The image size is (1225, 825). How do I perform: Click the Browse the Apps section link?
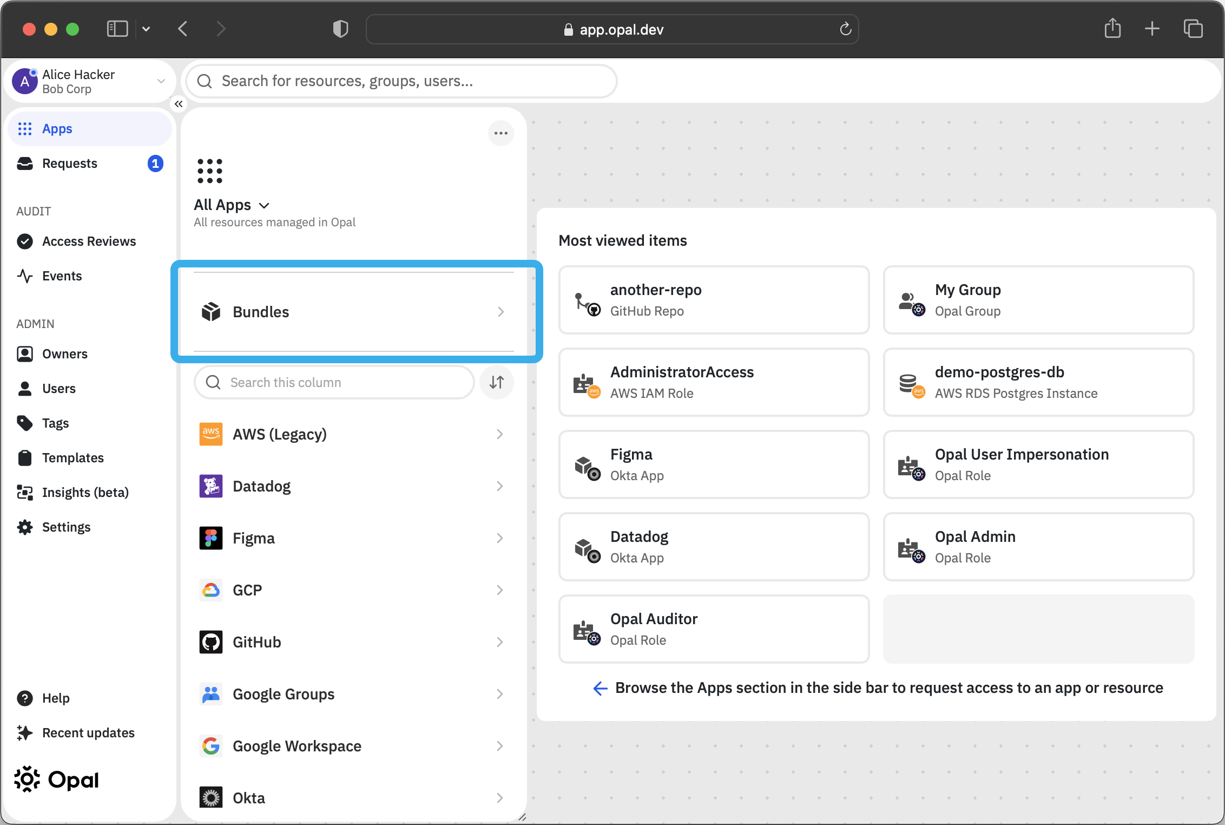pos(878,688)
